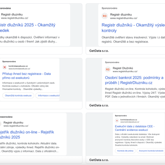This screenshot has height=165, width=165.
Task: Select GetData s.r.o. under Exekuční data ad
Action: [x=99, y=160]
